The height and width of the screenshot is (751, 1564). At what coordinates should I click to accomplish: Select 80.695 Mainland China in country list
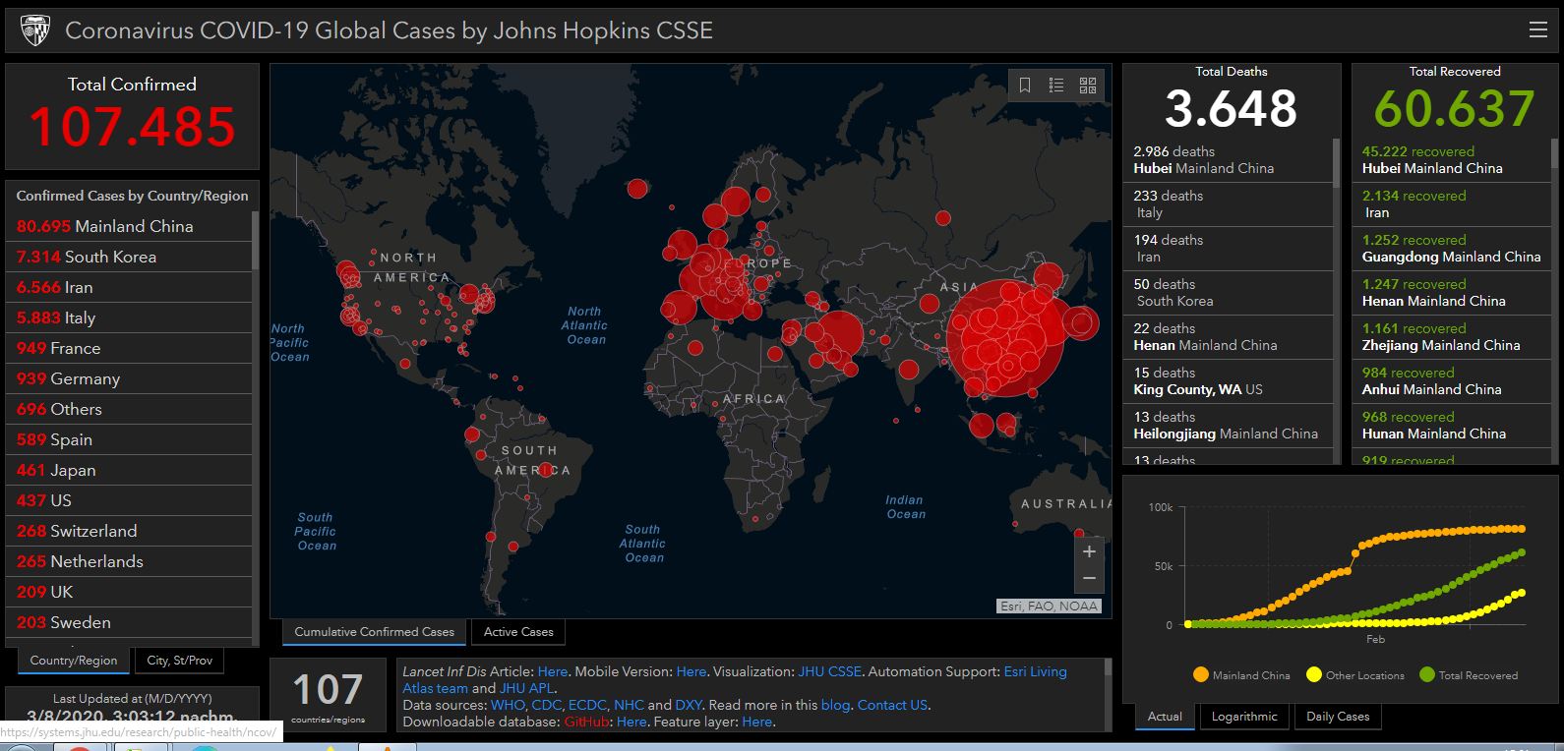[x=129, y=226]
